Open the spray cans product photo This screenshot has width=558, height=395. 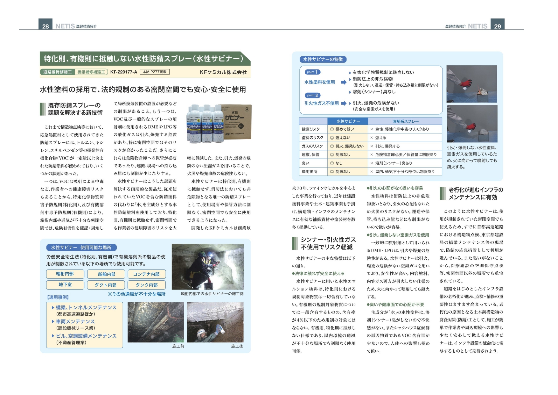pyautogui.click(x=219, y=123)
